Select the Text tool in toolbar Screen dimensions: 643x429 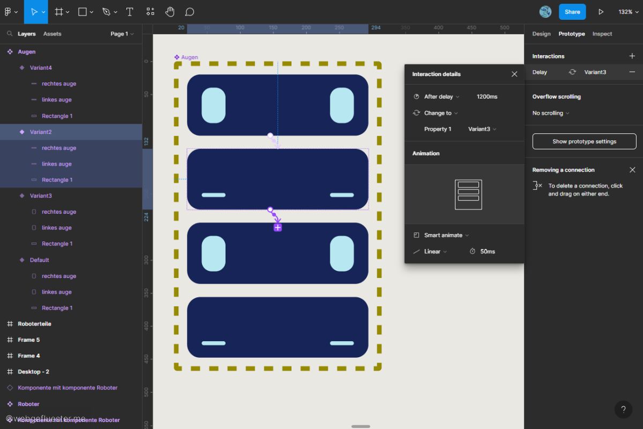130,12
